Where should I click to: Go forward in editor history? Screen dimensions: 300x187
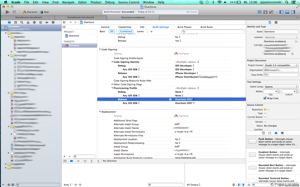[76, 22]
